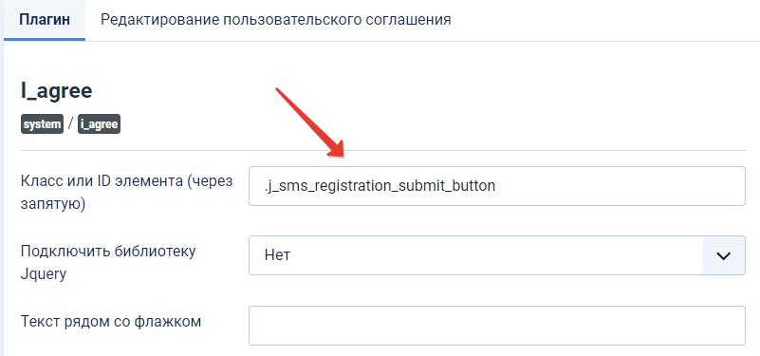Click the dropdown chevron next to Нет
The height and width of the screenshot is (356, 760).
(723, 255)
